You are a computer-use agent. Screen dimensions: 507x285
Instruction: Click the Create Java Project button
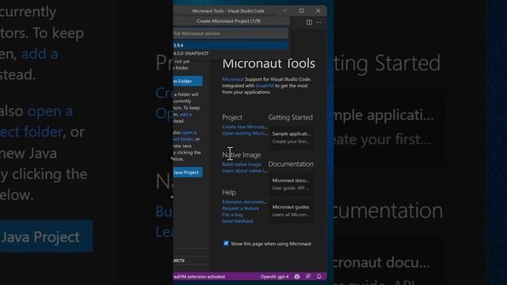(188, 173)
